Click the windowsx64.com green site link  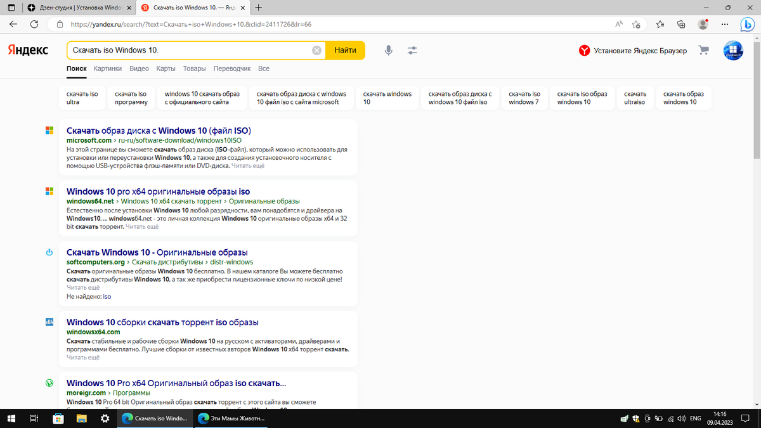(x=93, y=332)
